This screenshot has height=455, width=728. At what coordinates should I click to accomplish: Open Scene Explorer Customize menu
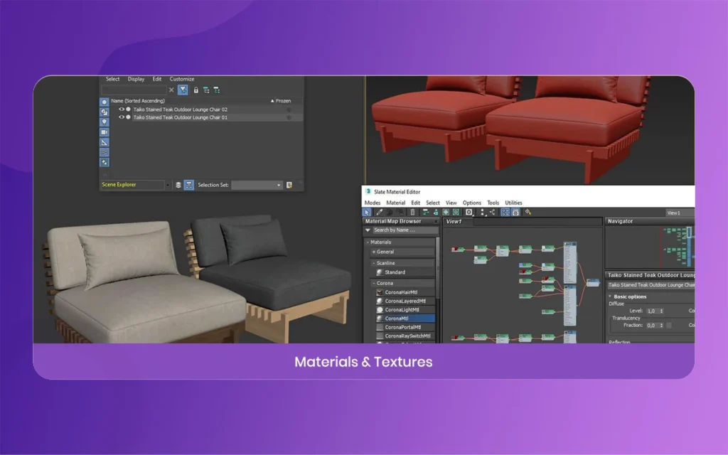(181, 80)
